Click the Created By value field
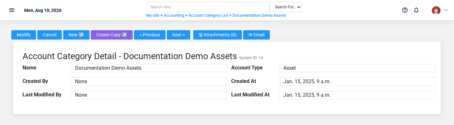Viewport: 454px width, 125px height. pyautogui.click(x=149, y=82)
